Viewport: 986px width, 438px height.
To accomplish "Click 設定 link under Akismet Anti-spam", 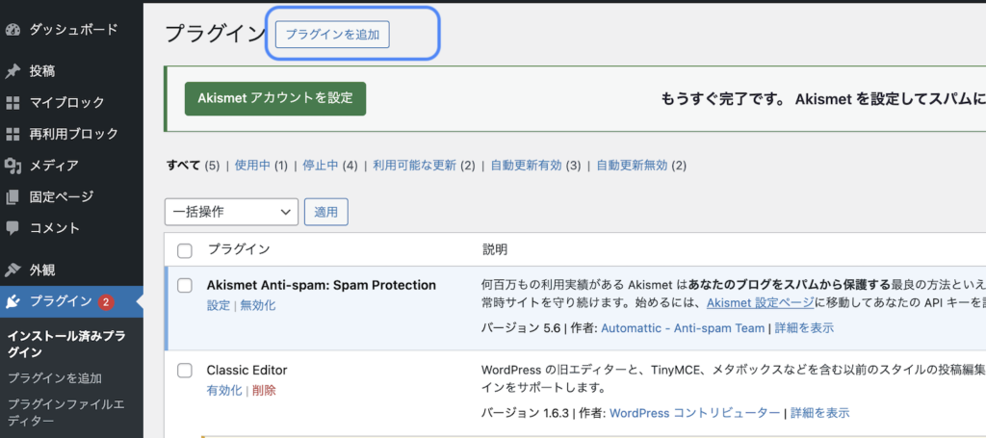I will click(219, 305).
